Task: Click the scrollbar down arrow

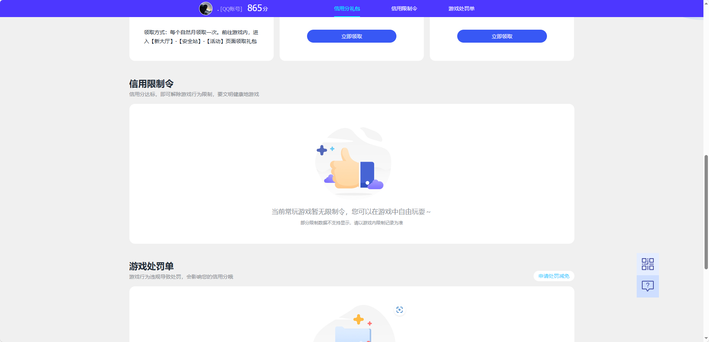Action: 706,339
